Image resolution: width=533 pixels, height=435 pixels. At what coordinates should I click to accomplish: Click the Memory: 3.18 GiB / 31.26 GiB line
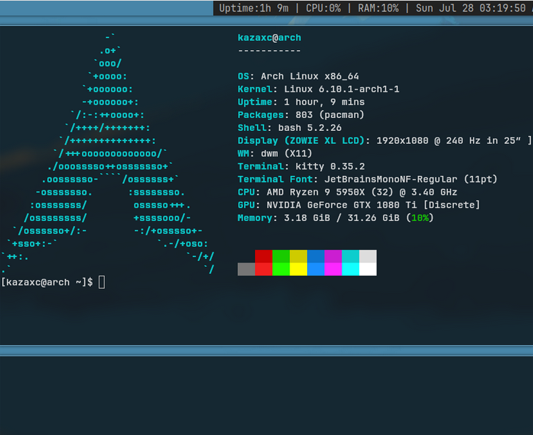pos(336,217)
